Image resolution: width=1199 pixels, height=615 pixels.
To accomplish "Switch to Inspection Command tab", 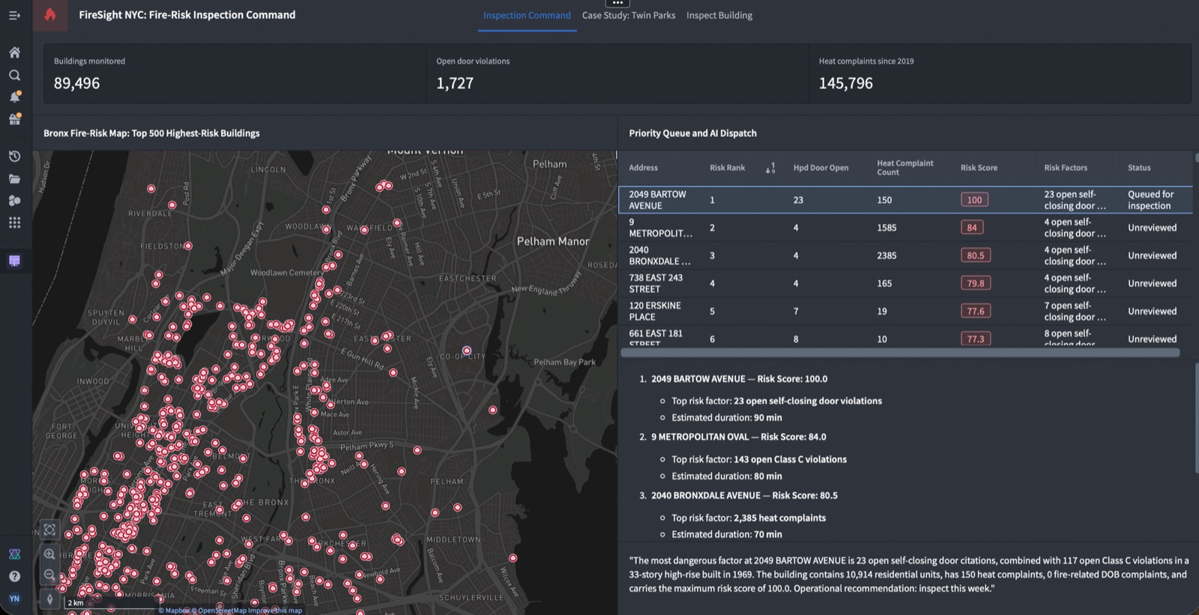I will pyautogui.click(x=527, y=15).
